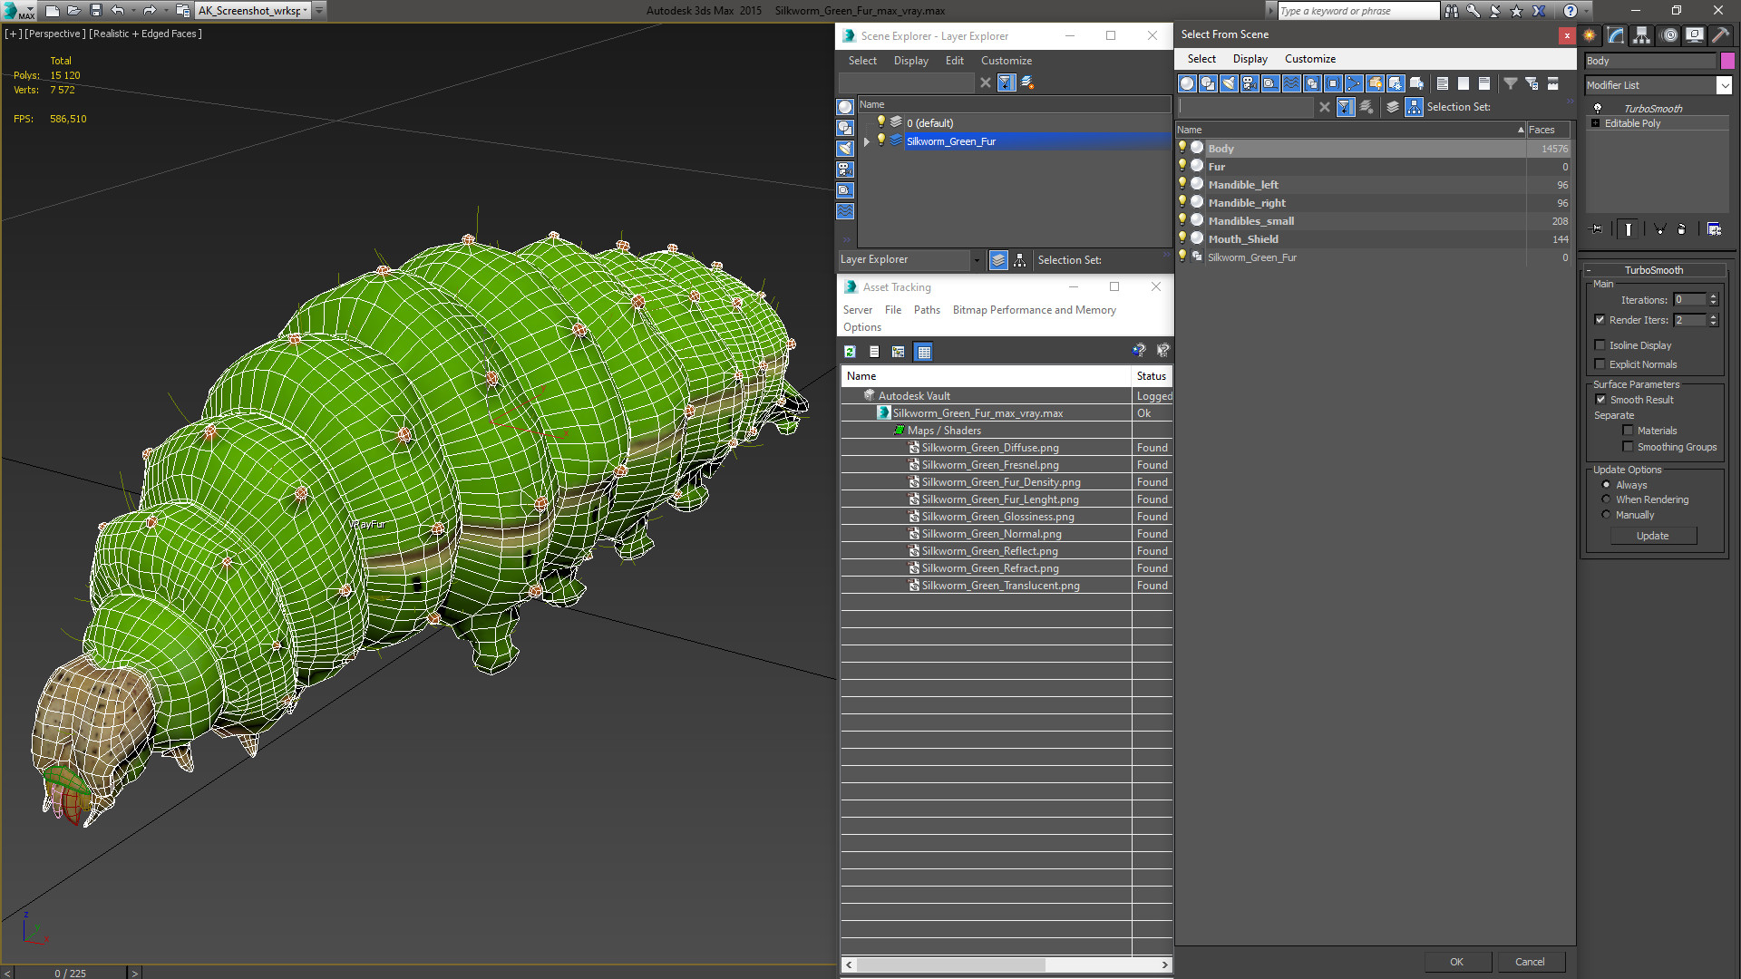Select Mouth_Shield in the object list
Screen dimensions: 1741x979
(1243, 239)
